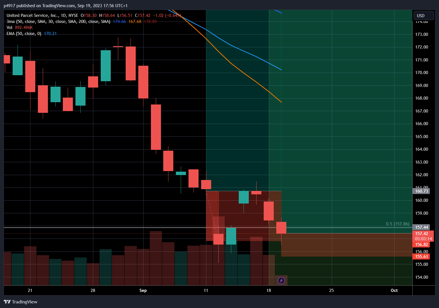Click date label 28 on time axis
Image resolution: width=439 pixels, height=308 pixels.
point(93,290)
